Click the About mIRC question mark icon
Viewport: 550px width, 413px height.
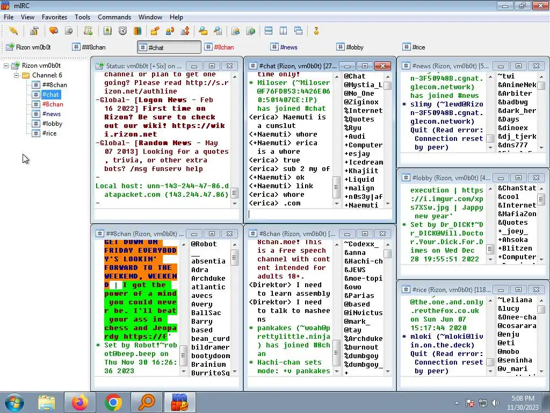tap(316, 31)
